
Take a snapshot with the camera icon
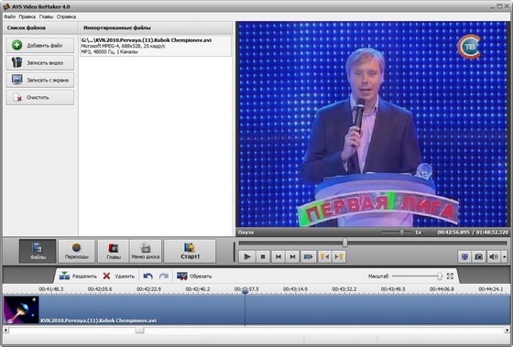click(478, 257)
